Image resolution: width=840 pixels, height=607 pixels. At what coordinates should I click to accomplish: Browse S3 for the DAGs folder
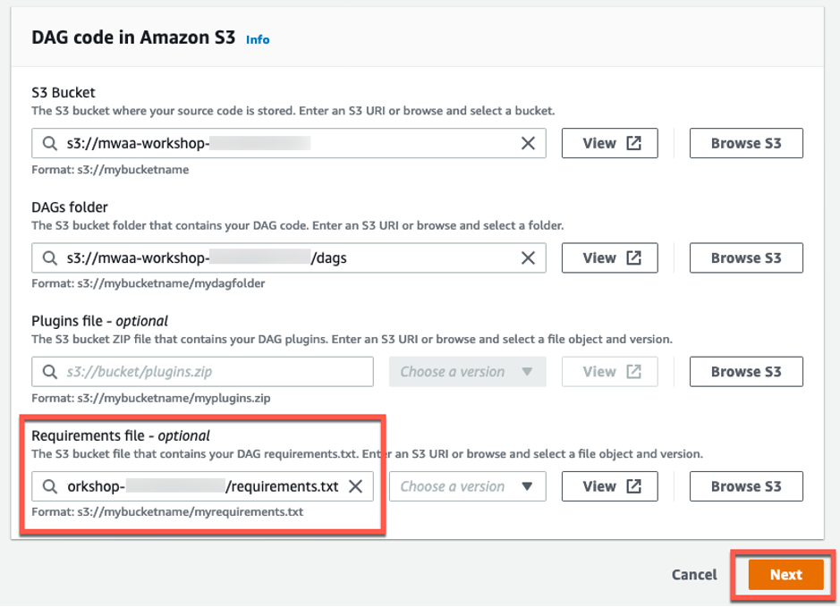pyautogui.click(x=746, y=257)
